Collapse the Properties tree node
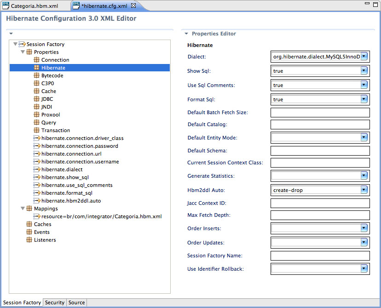 tap(23, 52)
